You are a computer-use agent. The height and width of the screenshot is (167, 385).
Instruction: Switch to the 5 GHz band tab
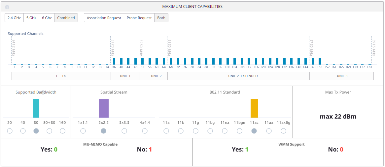click(x=31, y=18)
